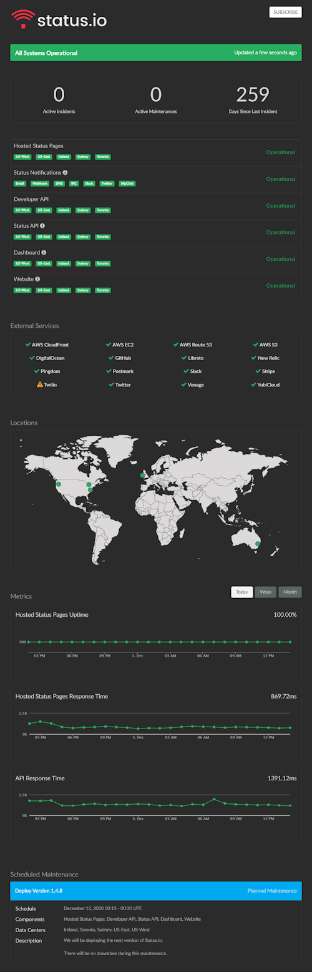
Task: Click the info icon beside Website
Action: (37, 279)
